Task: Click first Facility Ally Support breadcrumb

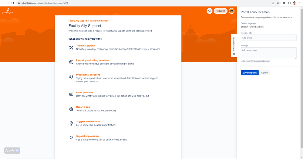Action: (78, 21)
